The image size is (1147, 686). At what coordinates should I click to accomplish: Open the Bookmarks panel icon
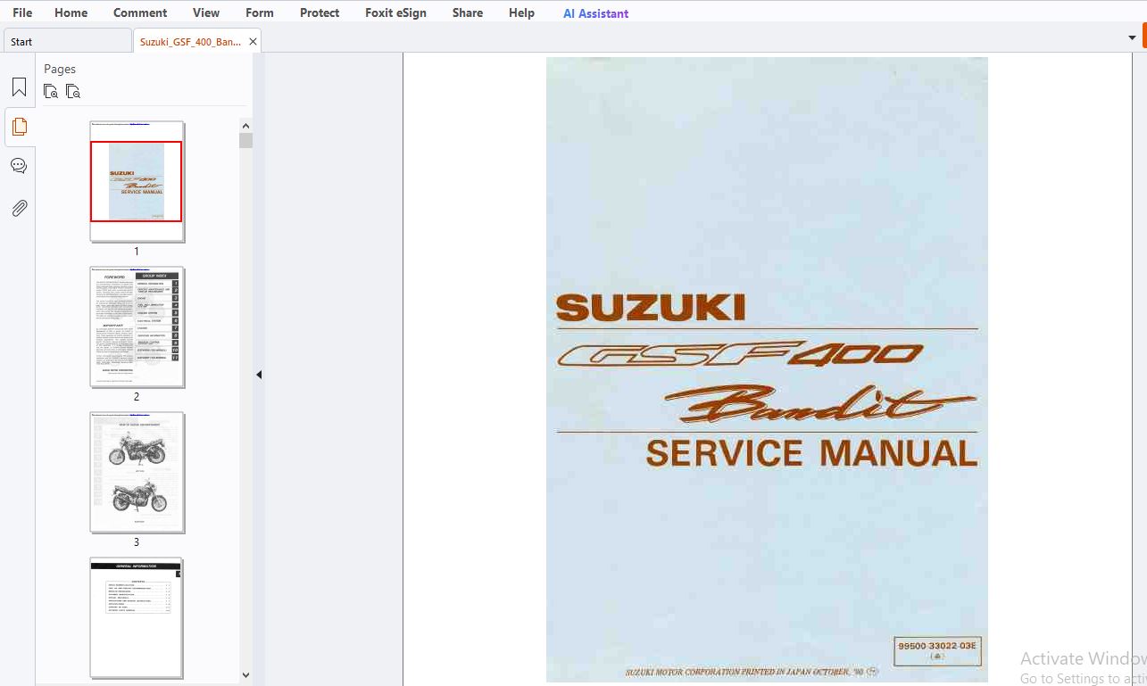click(19, 87)
